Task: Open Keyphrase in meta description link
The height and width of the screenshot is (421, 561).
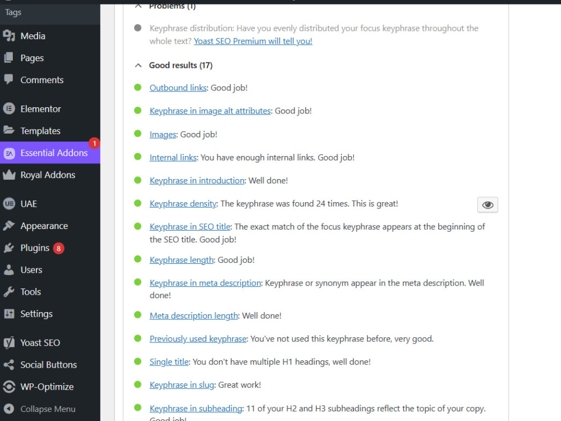Action: [205, 283]
